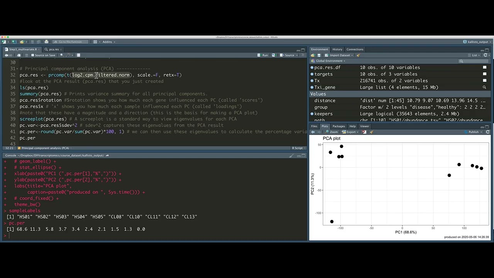This screenshot has width=494, height=278.
Task: Click the Zoom plot button
Action: [331, 132]
